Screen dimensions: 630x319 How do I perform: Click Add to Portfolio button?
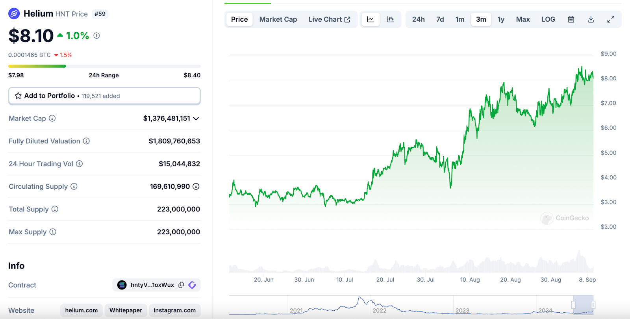tap(104, 96)
